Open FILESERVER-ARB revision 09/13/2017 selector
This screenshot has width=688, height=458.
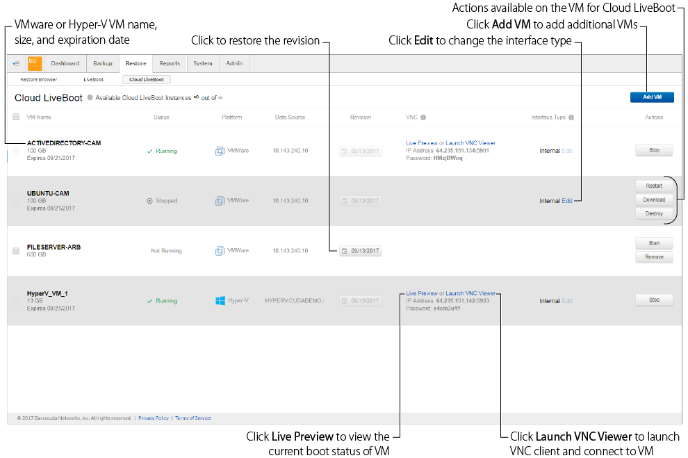361,251
